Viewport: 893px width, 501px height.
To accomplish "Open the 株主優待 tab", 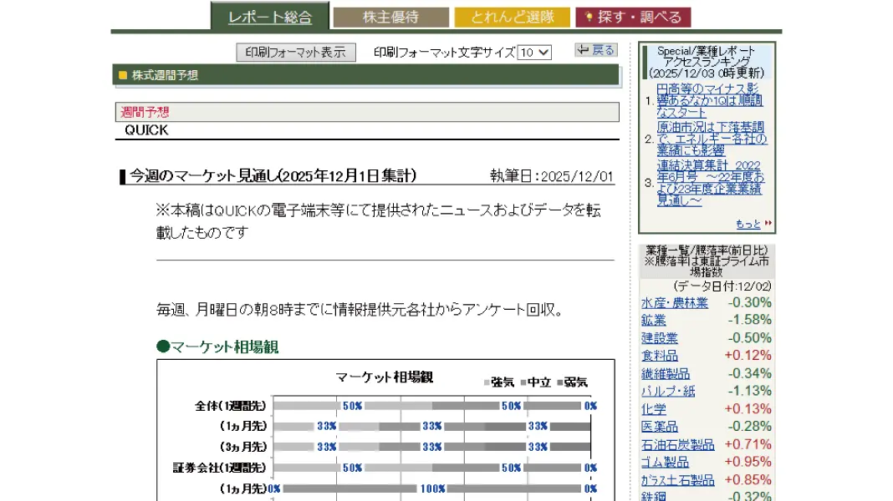I will click(390, 17).
